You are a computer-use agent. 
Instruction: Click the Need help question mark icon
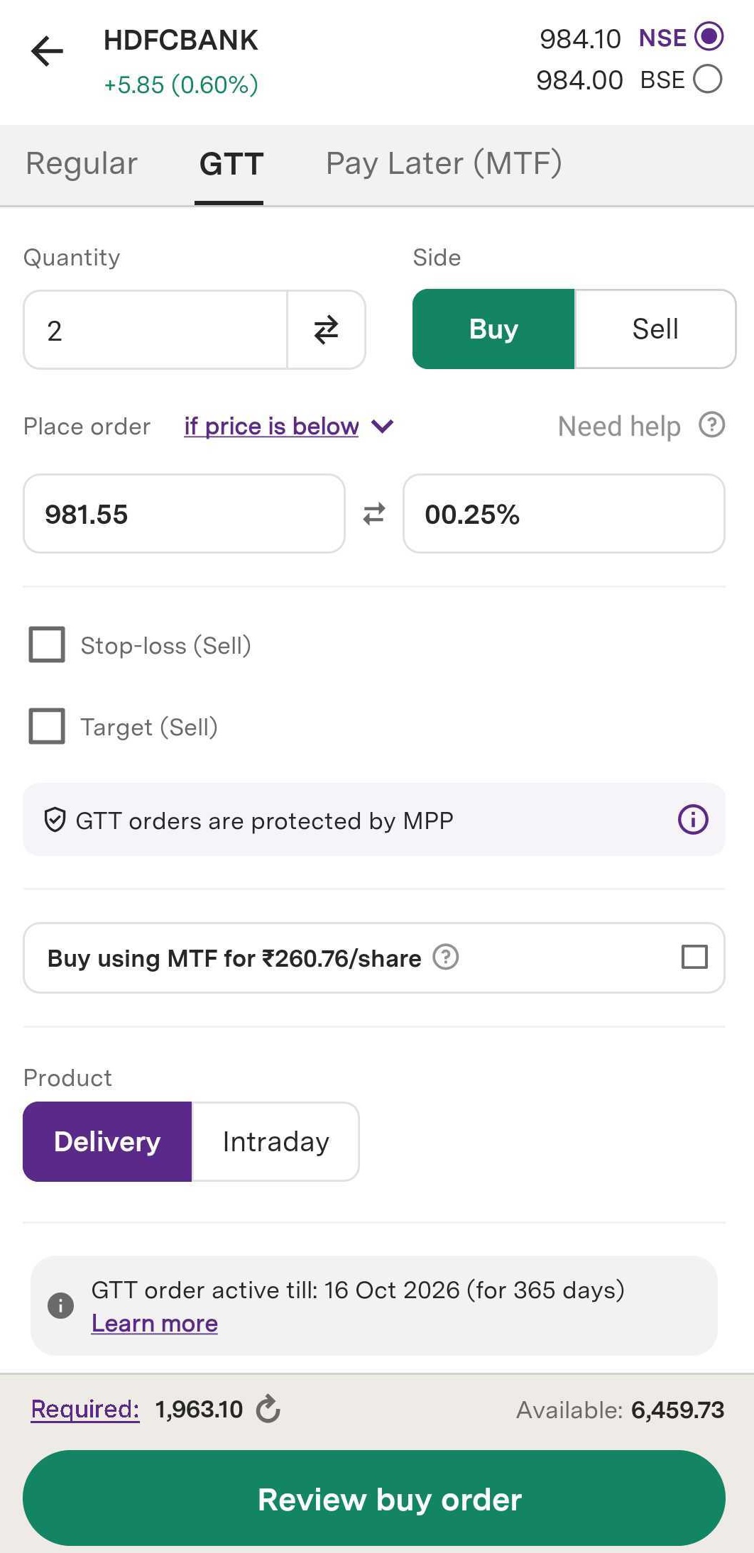pos(711,425)
